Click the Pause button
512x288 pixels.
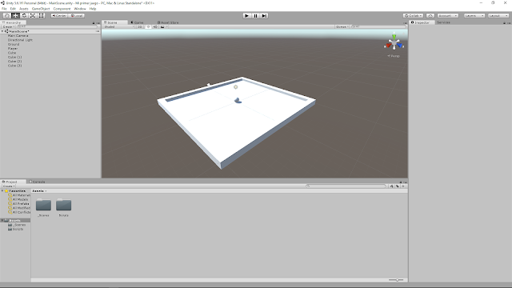click(256, 16)
